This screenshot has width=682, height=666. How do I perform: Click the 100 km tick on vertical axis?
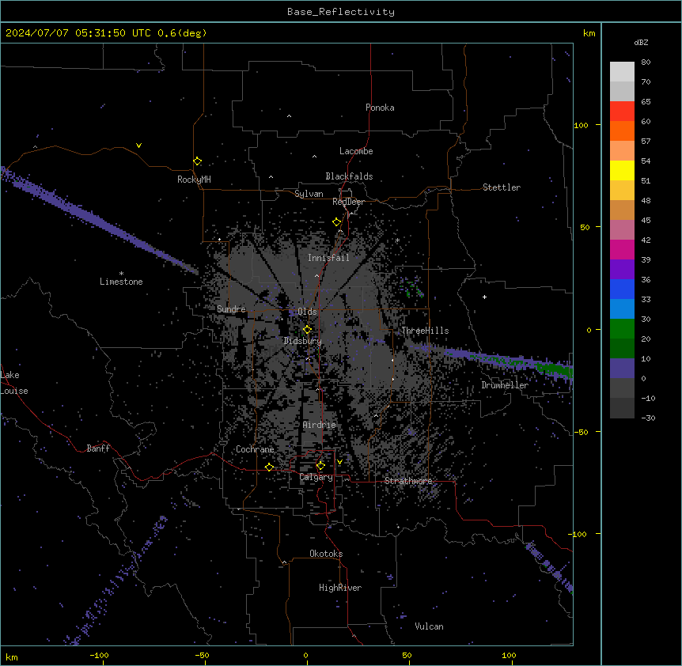pyautogui.click(x=581, y=125)
